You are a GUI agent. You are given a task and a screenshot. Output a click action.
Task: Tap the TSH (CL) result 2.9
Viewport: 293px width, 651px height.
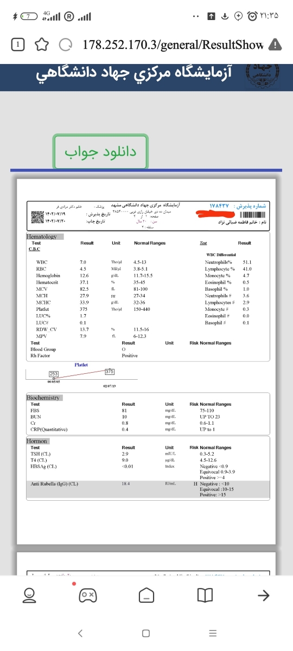pos(125,453)
